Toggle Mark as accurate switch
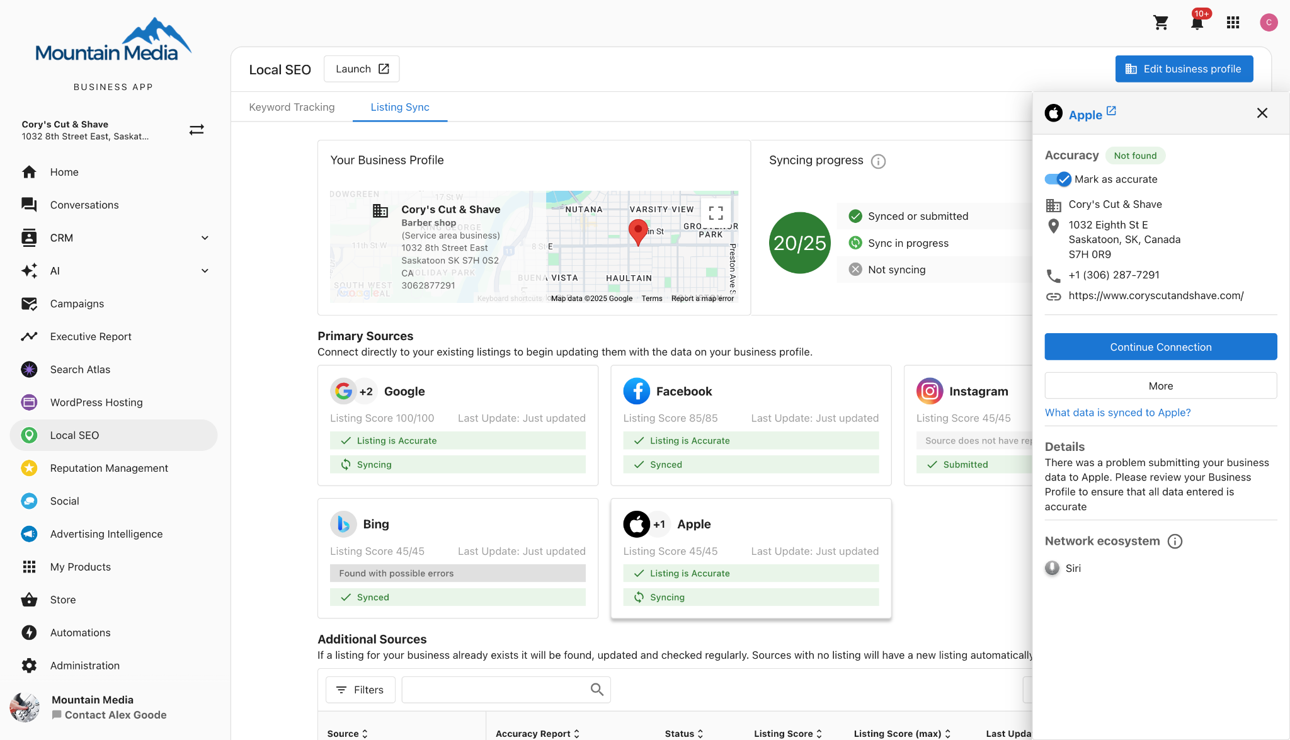The height and width of the screenshot is (740, 1290). (x=1058, y=179)
